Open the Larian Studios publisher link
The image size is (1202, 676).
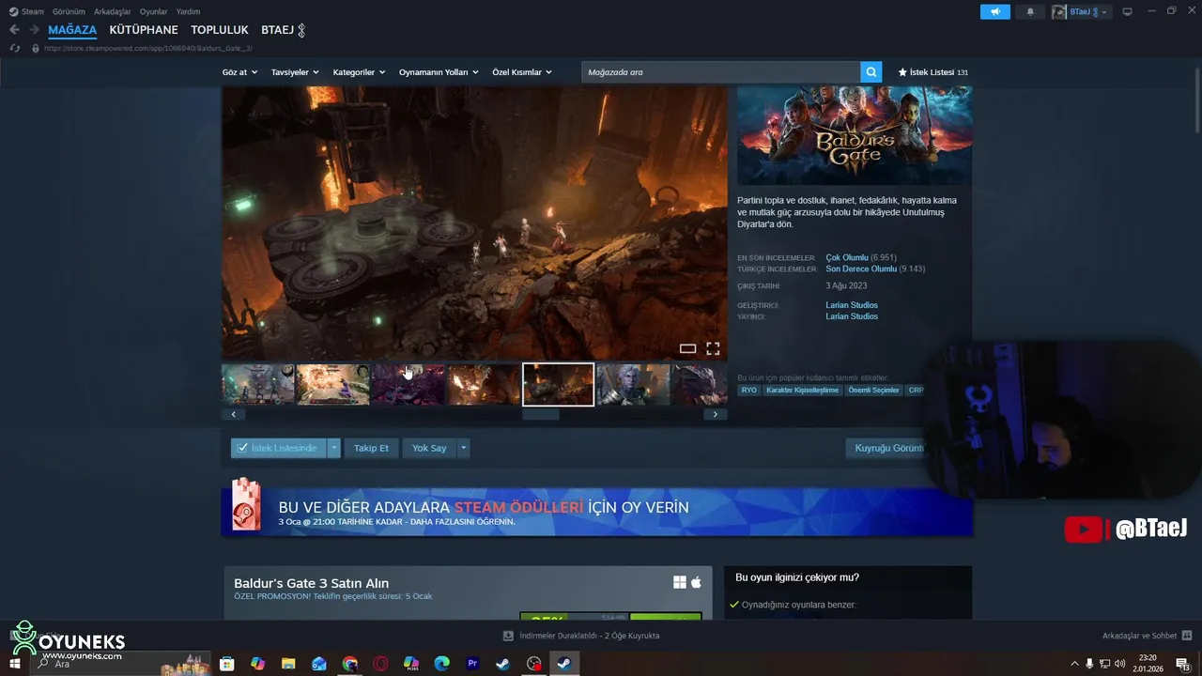tap(852, 316)
